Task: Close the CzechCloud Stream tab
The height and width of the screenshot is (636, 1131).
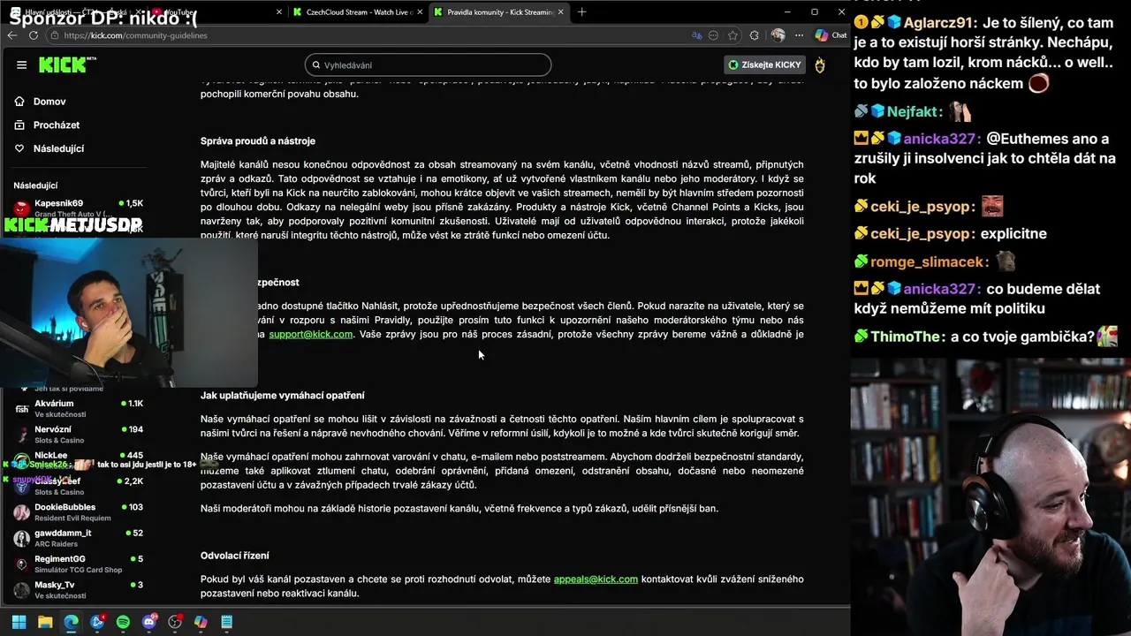Action: pos(420,12)
